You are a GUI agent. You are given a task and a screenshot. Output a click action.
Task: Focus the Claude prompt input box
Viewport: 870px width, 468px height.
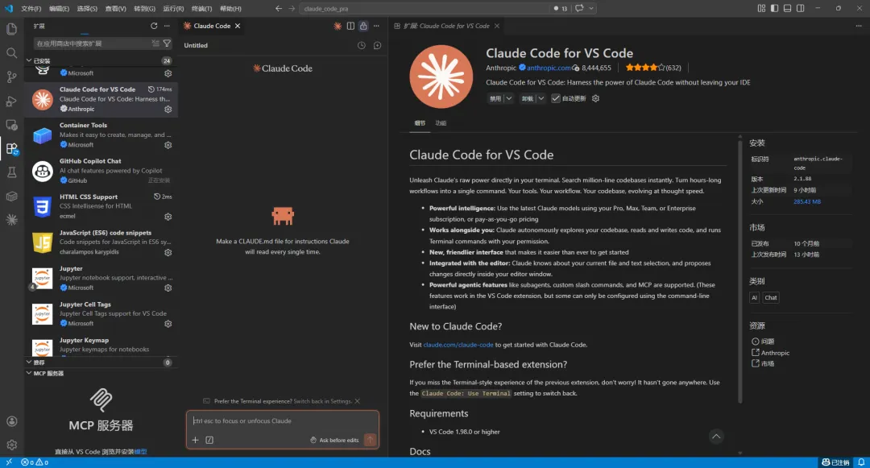pyautogui.click(x=283, y=420)
